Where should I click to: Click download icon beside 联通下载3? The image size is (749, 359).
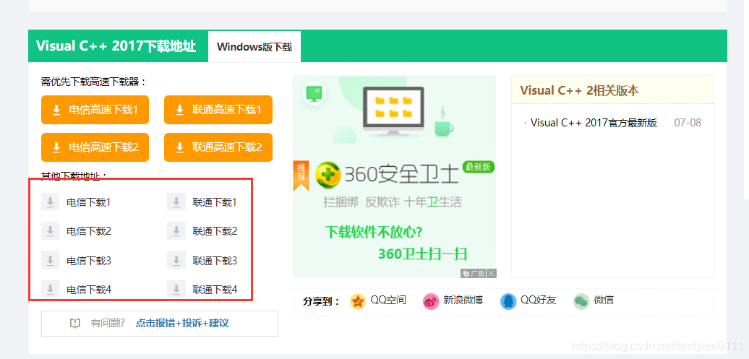176,261
